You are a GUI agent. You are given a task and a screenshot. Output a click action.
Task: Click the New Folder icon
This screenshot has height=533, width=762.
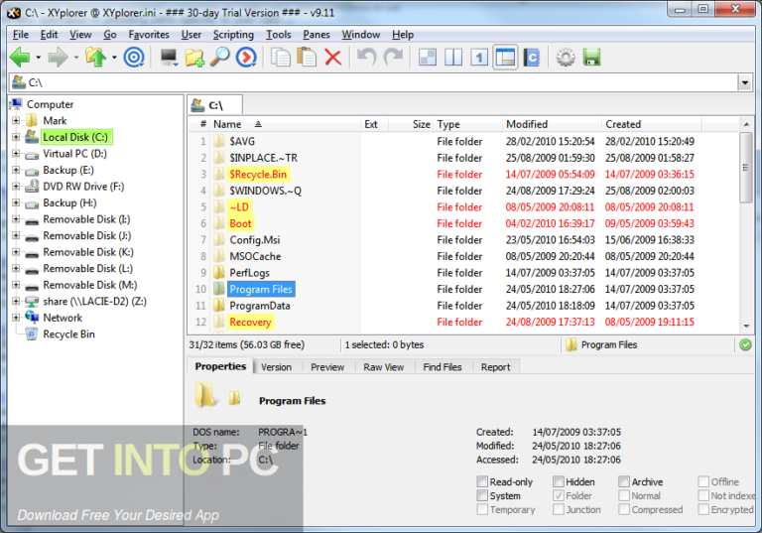pos(194,58)
